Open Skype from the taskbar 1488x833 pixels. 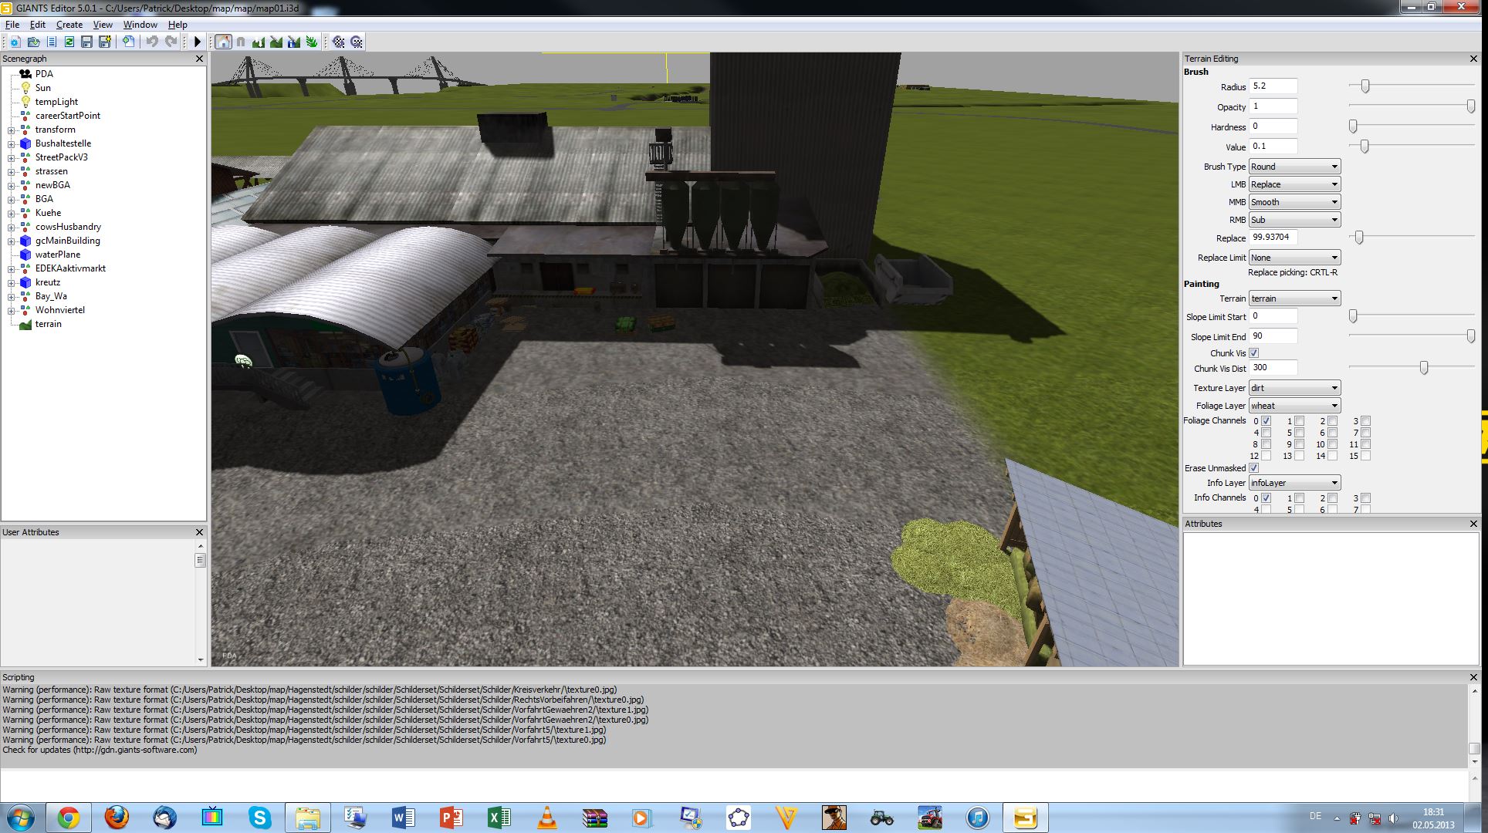(x=260, y=818)
